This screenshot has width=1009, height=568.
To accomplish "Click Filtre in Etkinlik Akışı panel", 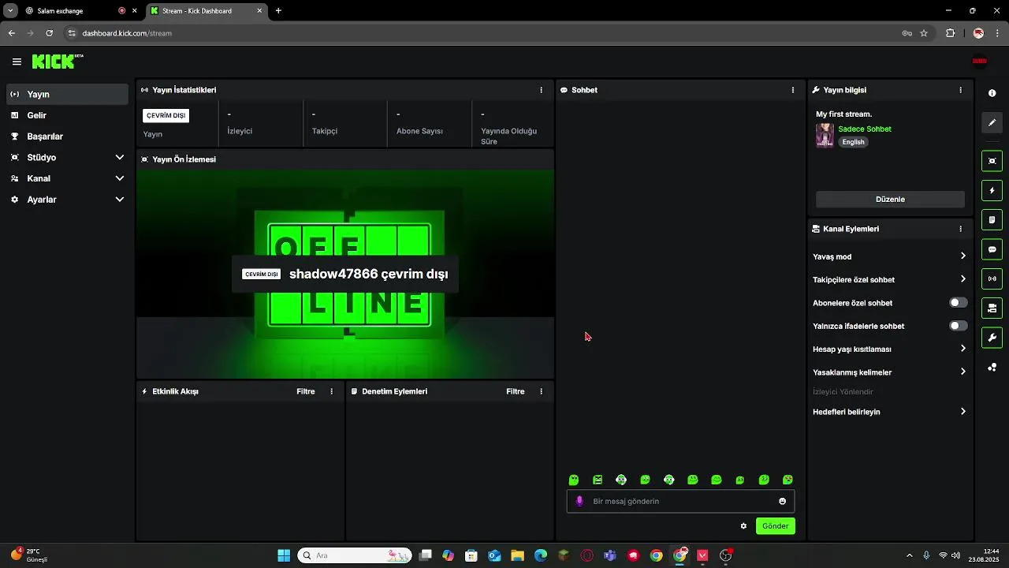I will coord(306,391).
